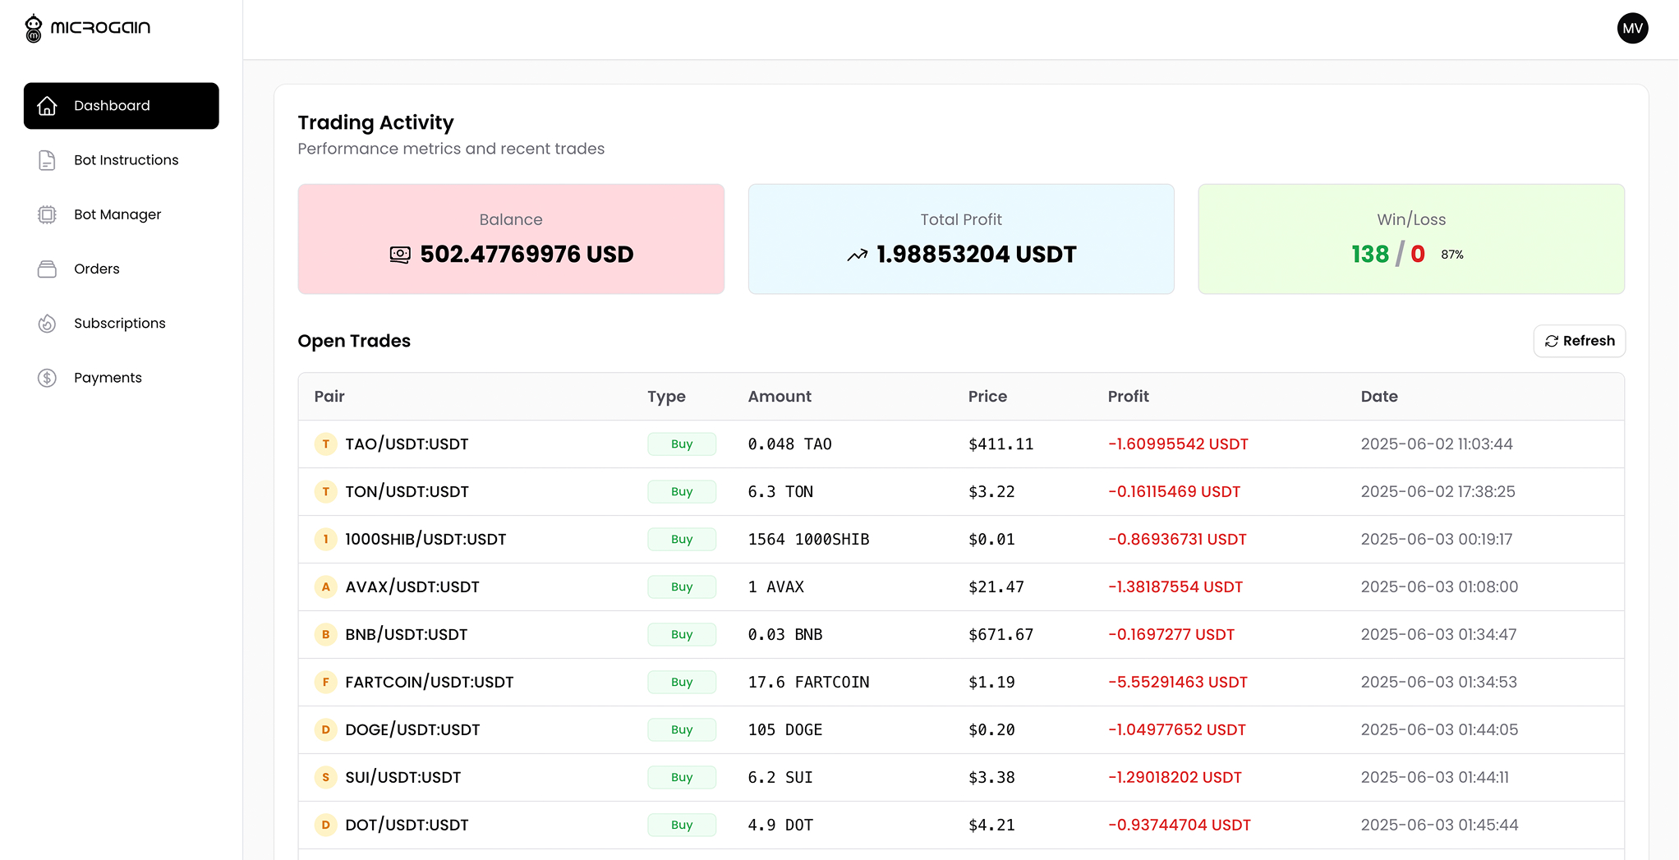Viewport: 1679px width, 860px height.
Task: Click the 87% win rate label
Action: pos(1451,255)
